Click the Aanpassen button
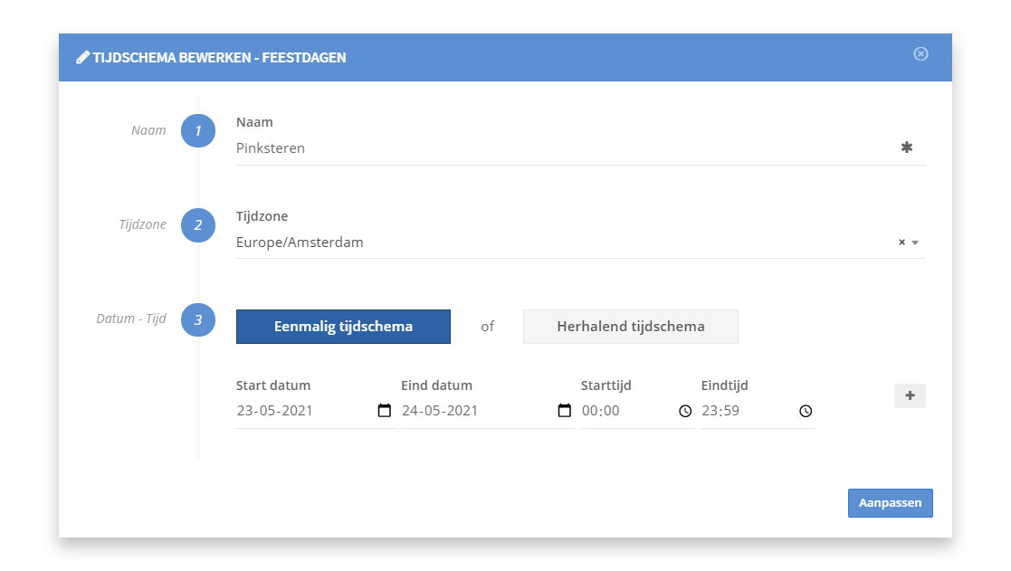Screen dimensions: 1011x571 click(x=890, y=503)
